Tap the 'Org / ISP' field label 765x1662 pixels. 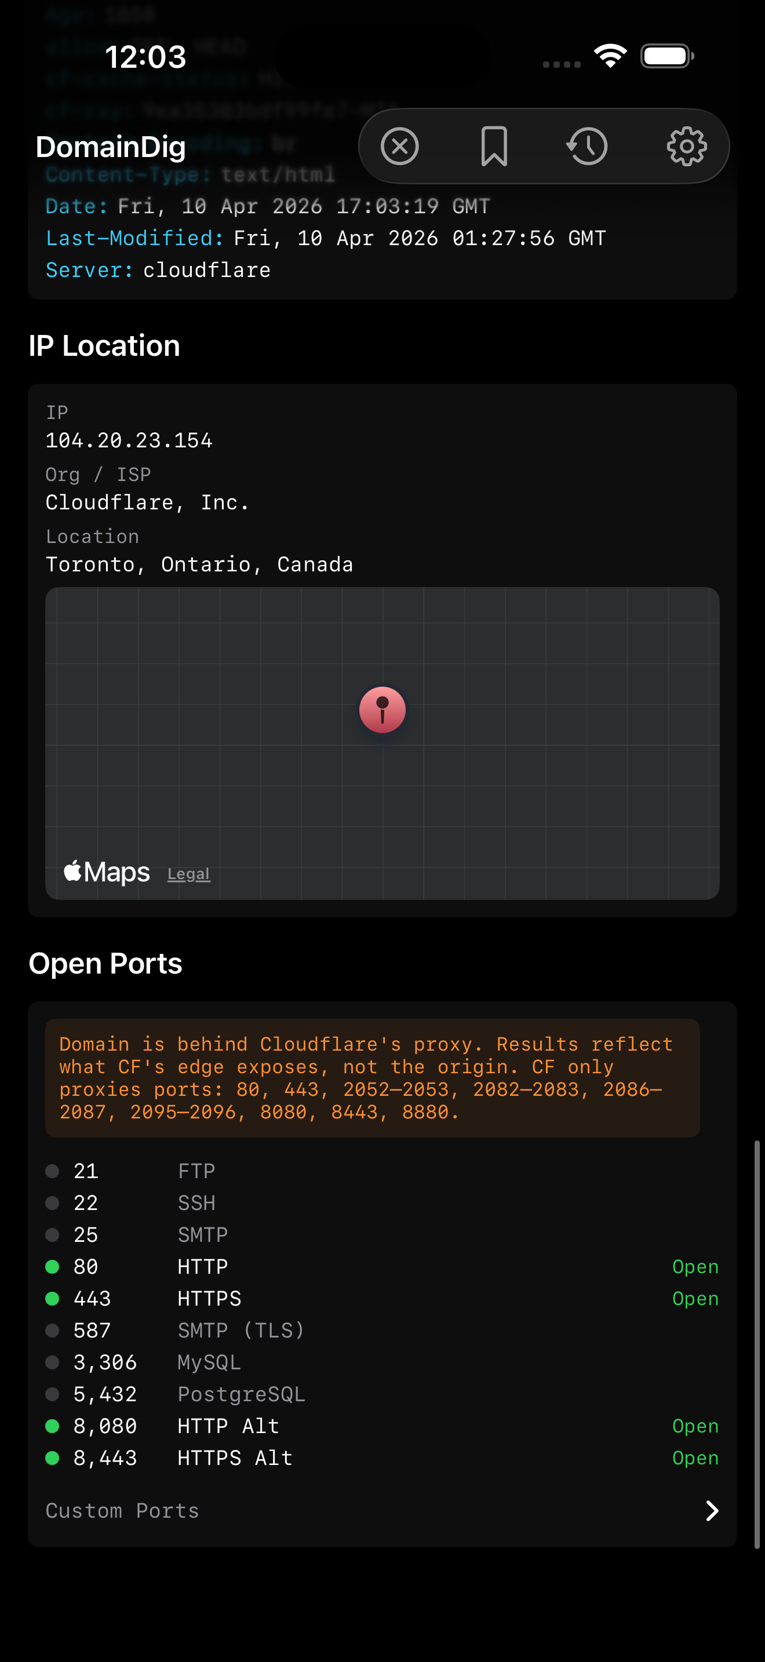coord(98,475)
